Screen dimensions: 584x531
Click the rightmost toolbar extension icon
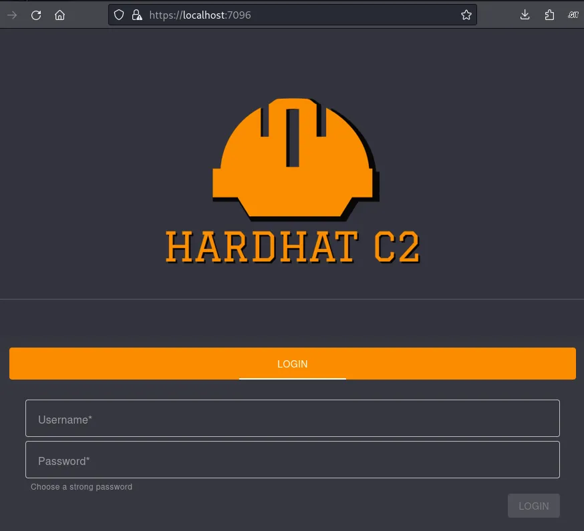click(573, 15)
